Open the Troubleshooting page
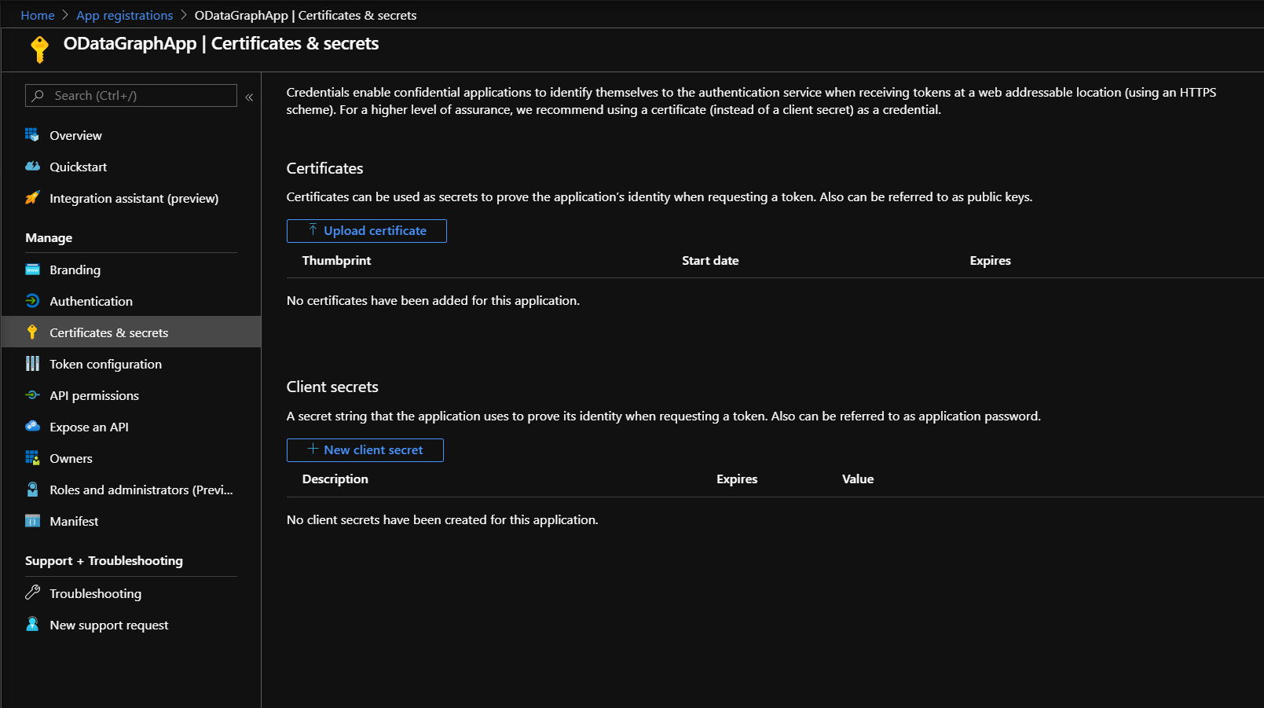This screenshot has width=1264, height=708. pyautogui.click(x=131, y=593)
